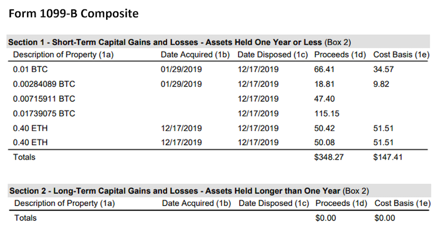Click the proceeds value 66.41

325,70
